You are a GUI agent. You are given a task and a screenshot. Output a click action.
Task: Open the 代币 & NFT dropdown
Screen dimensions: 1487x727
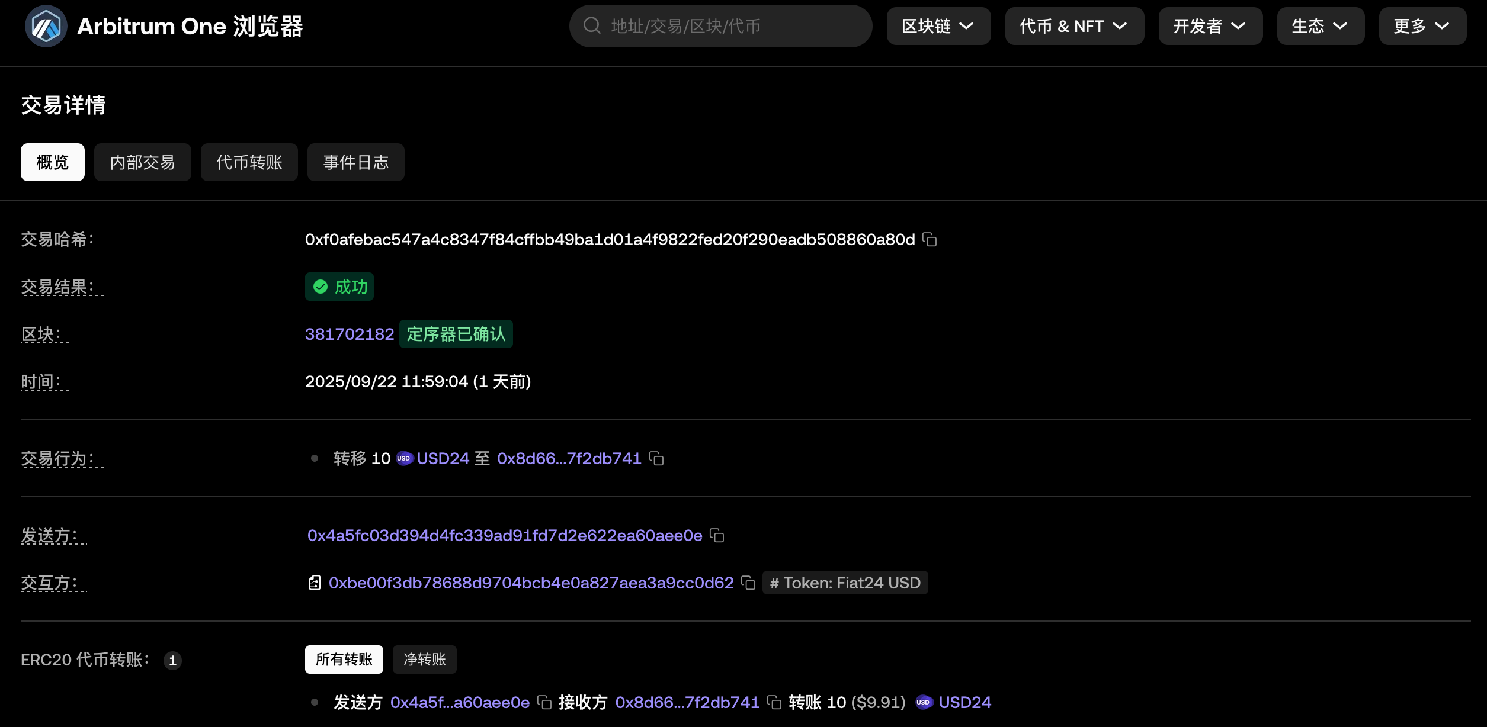pyautogui.click(x=1073, y=27)
